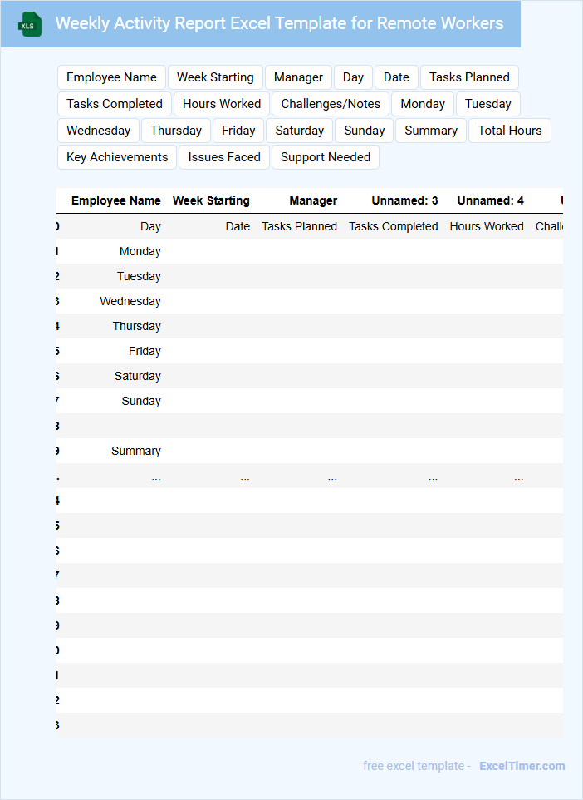Click the green XLS file icon
This screenshot has height=800, width=583.
click(30, 24)
